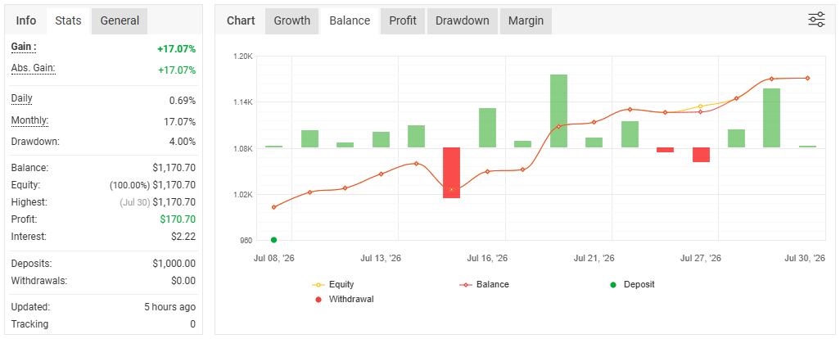
Task: Click the Deposits $1,000.00 value
Action: click(174, 264)
